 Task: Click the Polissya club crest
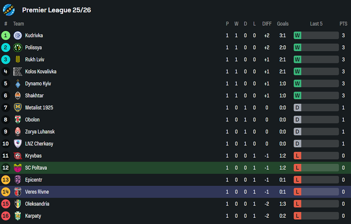pos(18,48)
